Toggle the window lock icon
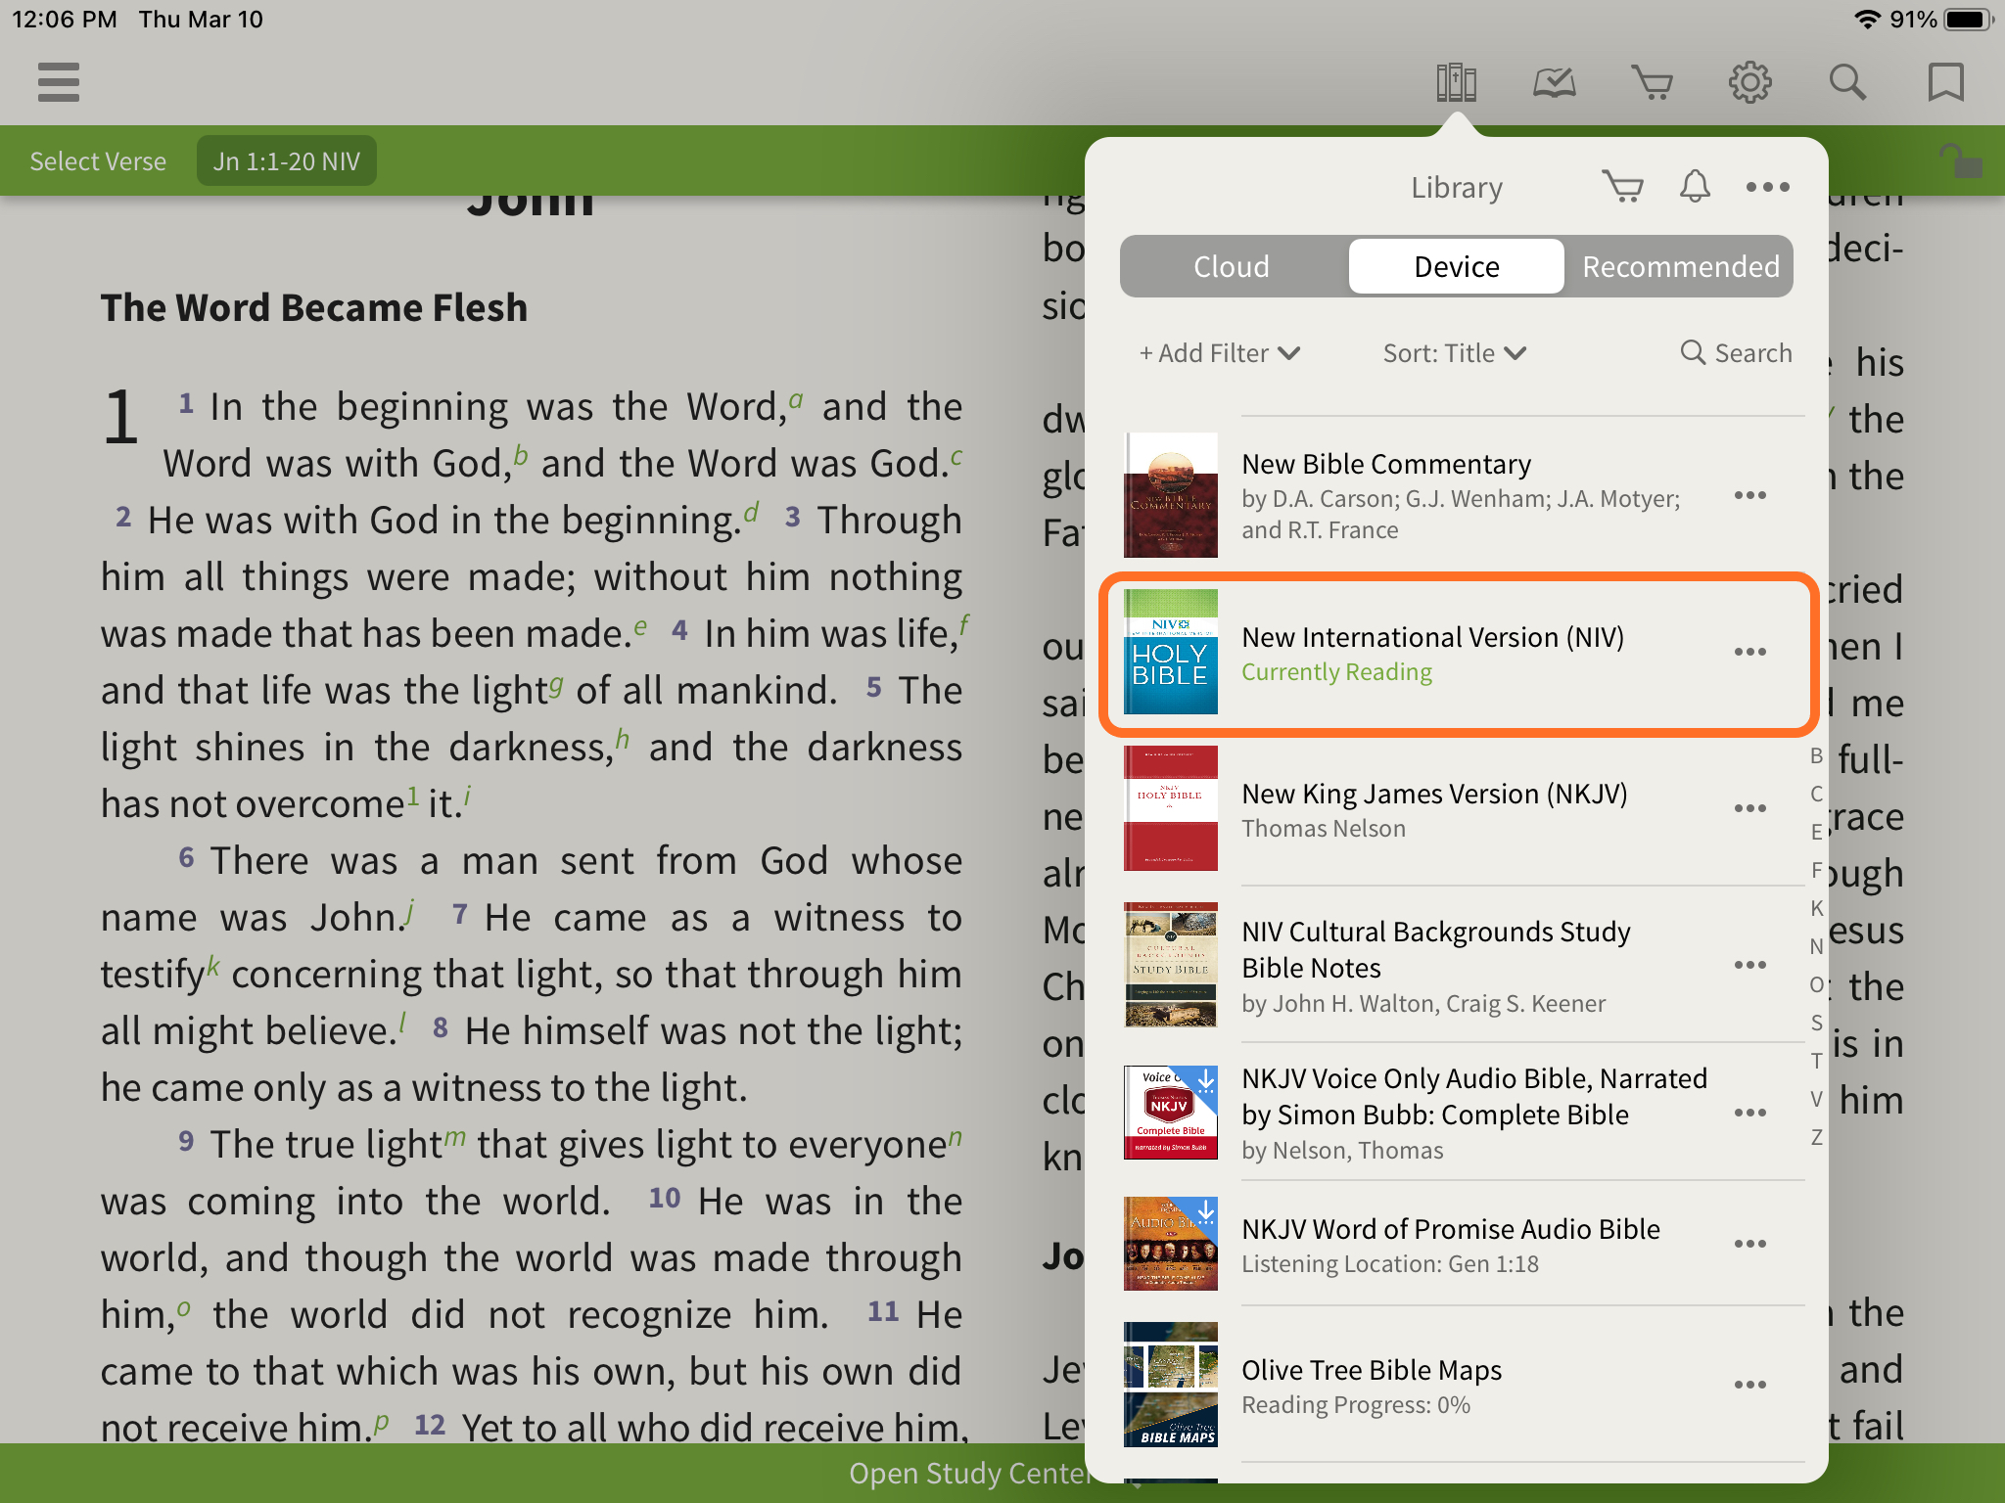The image size is (2005, 1503). point(1961,160)
